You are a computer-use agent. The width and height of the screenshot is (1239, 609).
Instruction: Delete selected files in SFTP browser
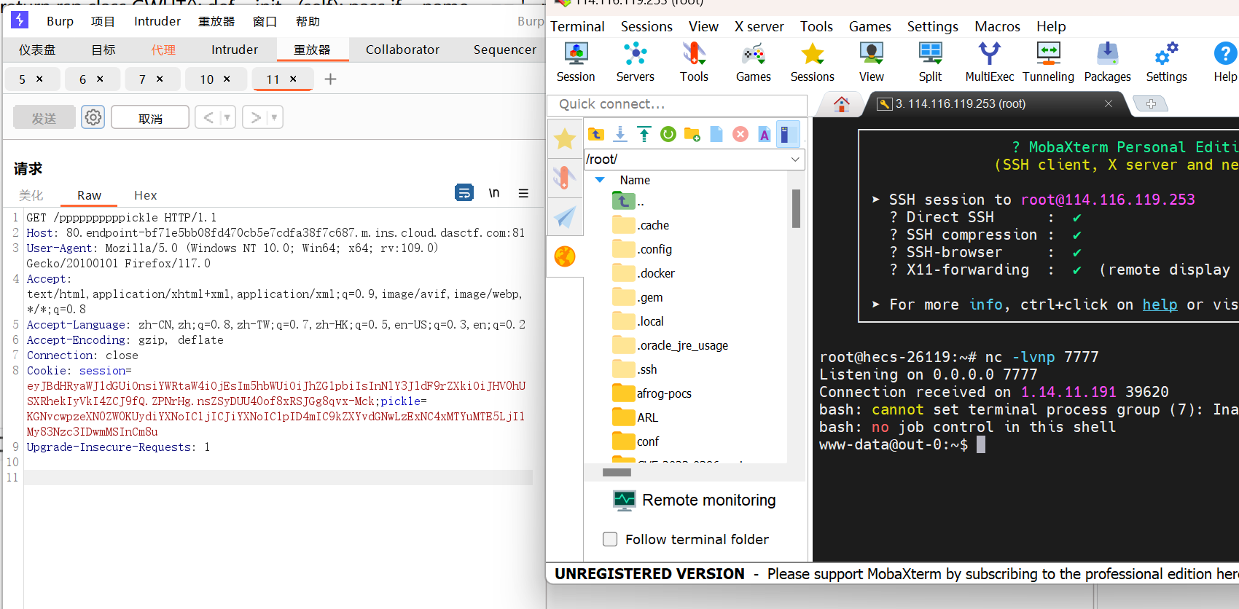coord(740,134)
